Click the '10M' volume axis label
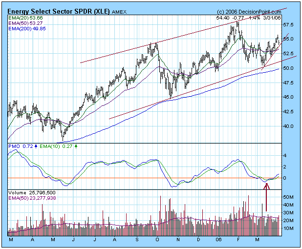Screen dimensions: 302x249 (x=288, y=228)
